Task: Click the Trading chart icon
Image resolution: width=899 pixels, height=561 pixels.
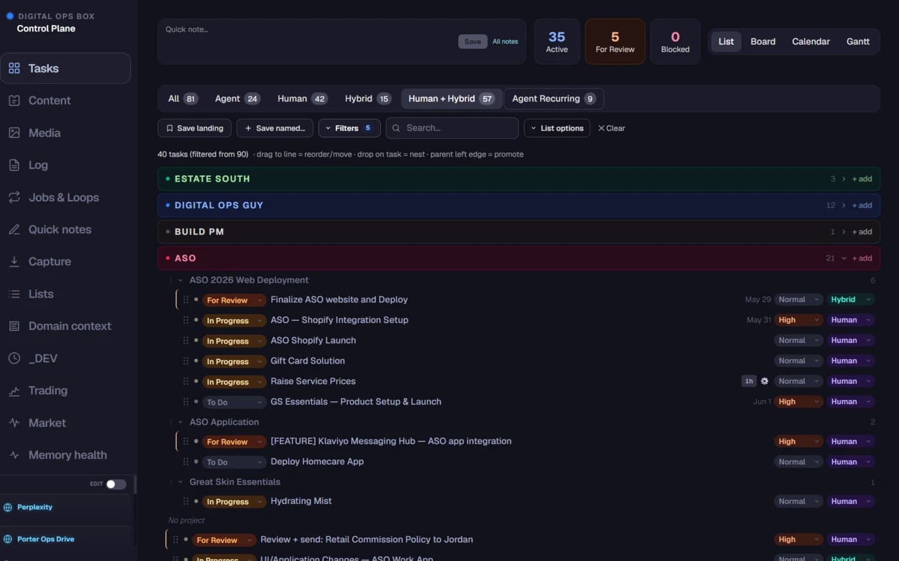Action: 14,390
